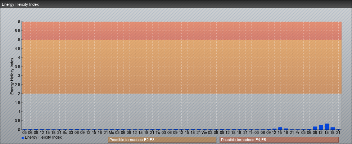Click the Possible tornadoes F2,F3 legend box

click(162, 140)
